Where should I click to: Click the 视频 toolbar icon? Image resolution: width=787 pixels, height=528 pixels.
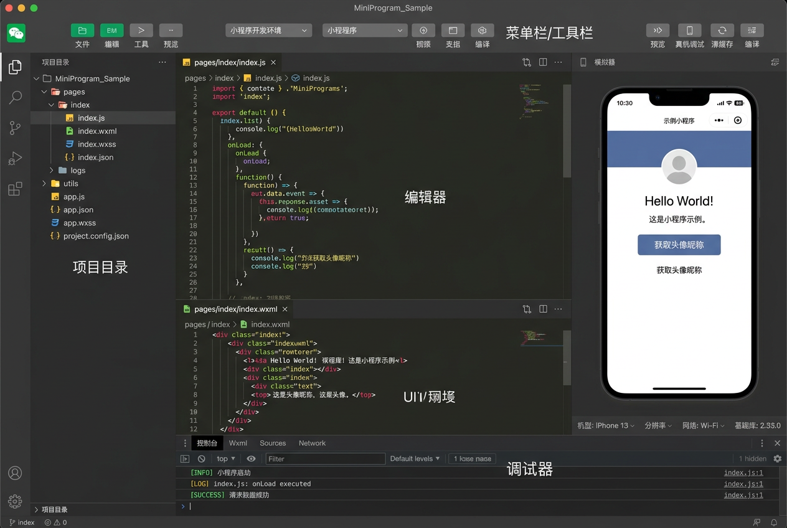click(423, 31)
